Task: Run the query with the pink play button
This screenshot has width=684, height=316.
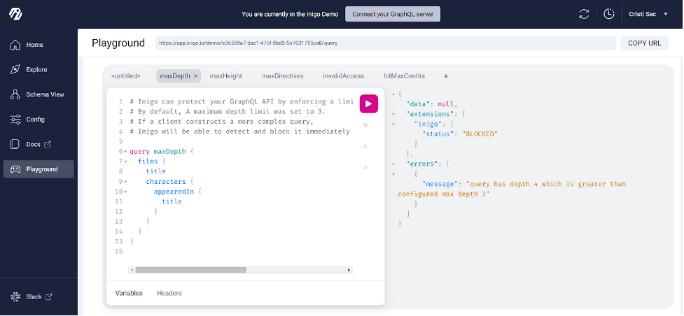Action: coord(369,103)
